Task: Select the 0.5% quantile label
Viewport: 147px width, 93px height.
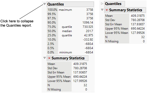Action: [x=51, y=48]
